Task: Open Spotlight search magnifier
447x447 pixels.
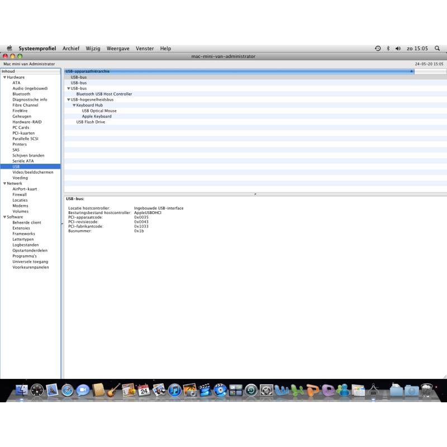Action: coord(437,49)
